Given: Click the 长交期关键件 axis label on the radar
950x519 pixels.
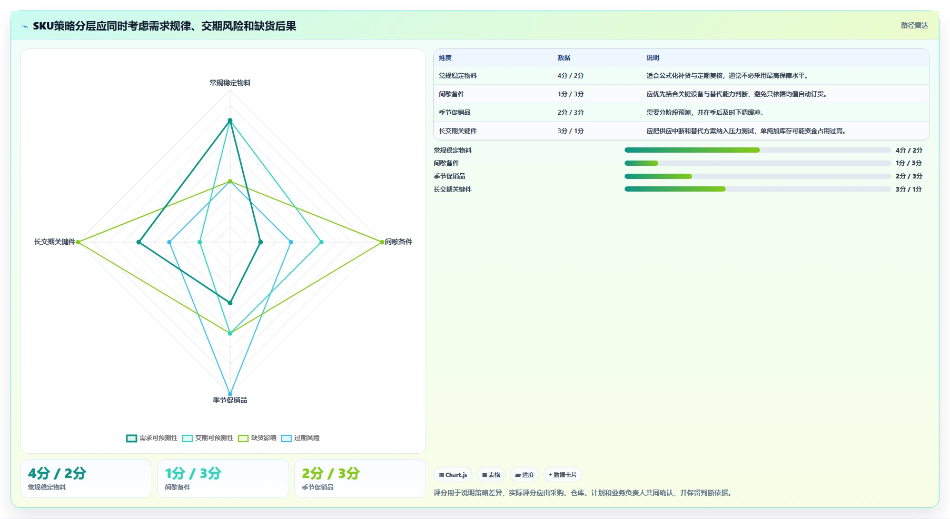Looking at the screenshot, I should (x=55, y=242).
